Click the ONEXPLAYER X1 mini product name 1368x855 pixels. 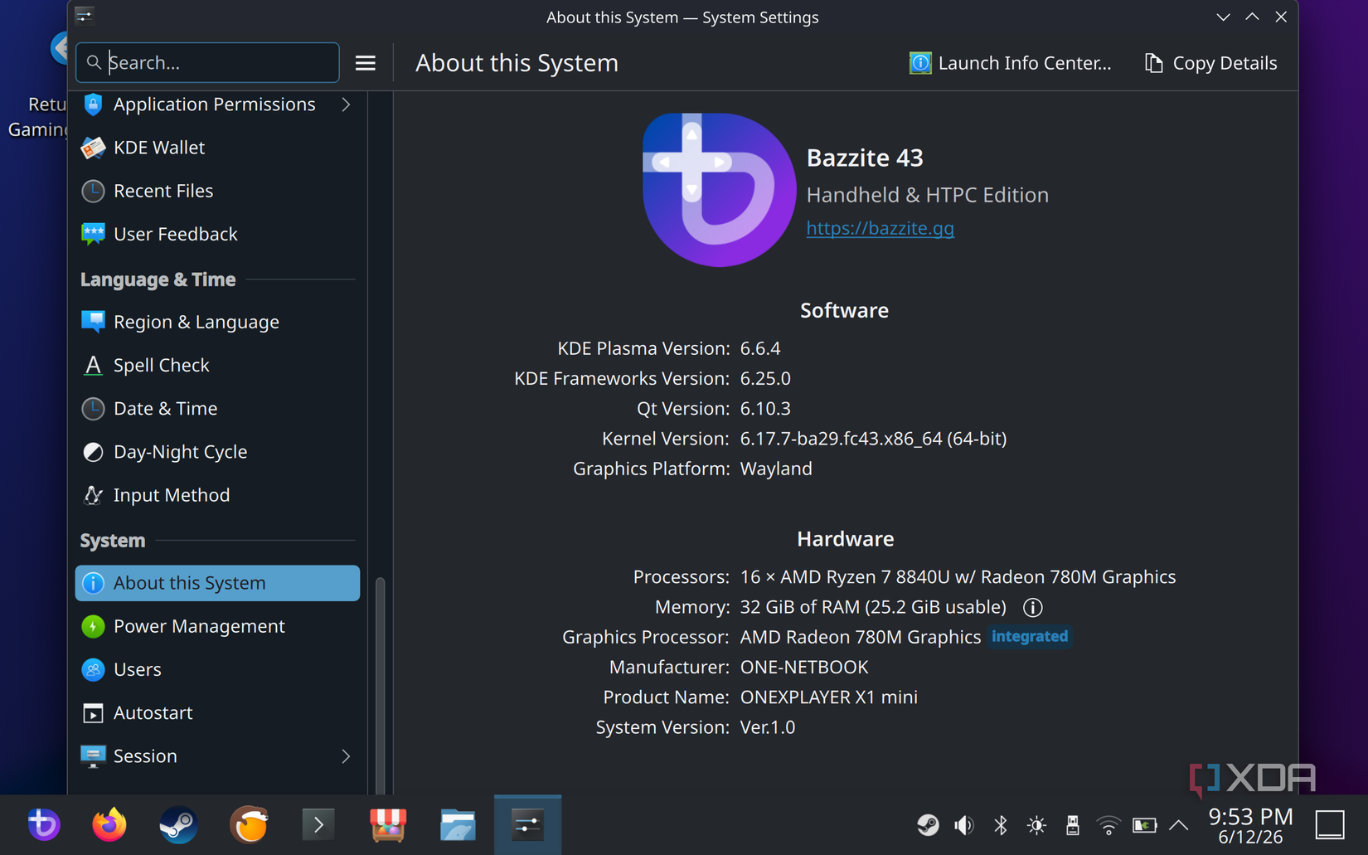tap(828, 697)
